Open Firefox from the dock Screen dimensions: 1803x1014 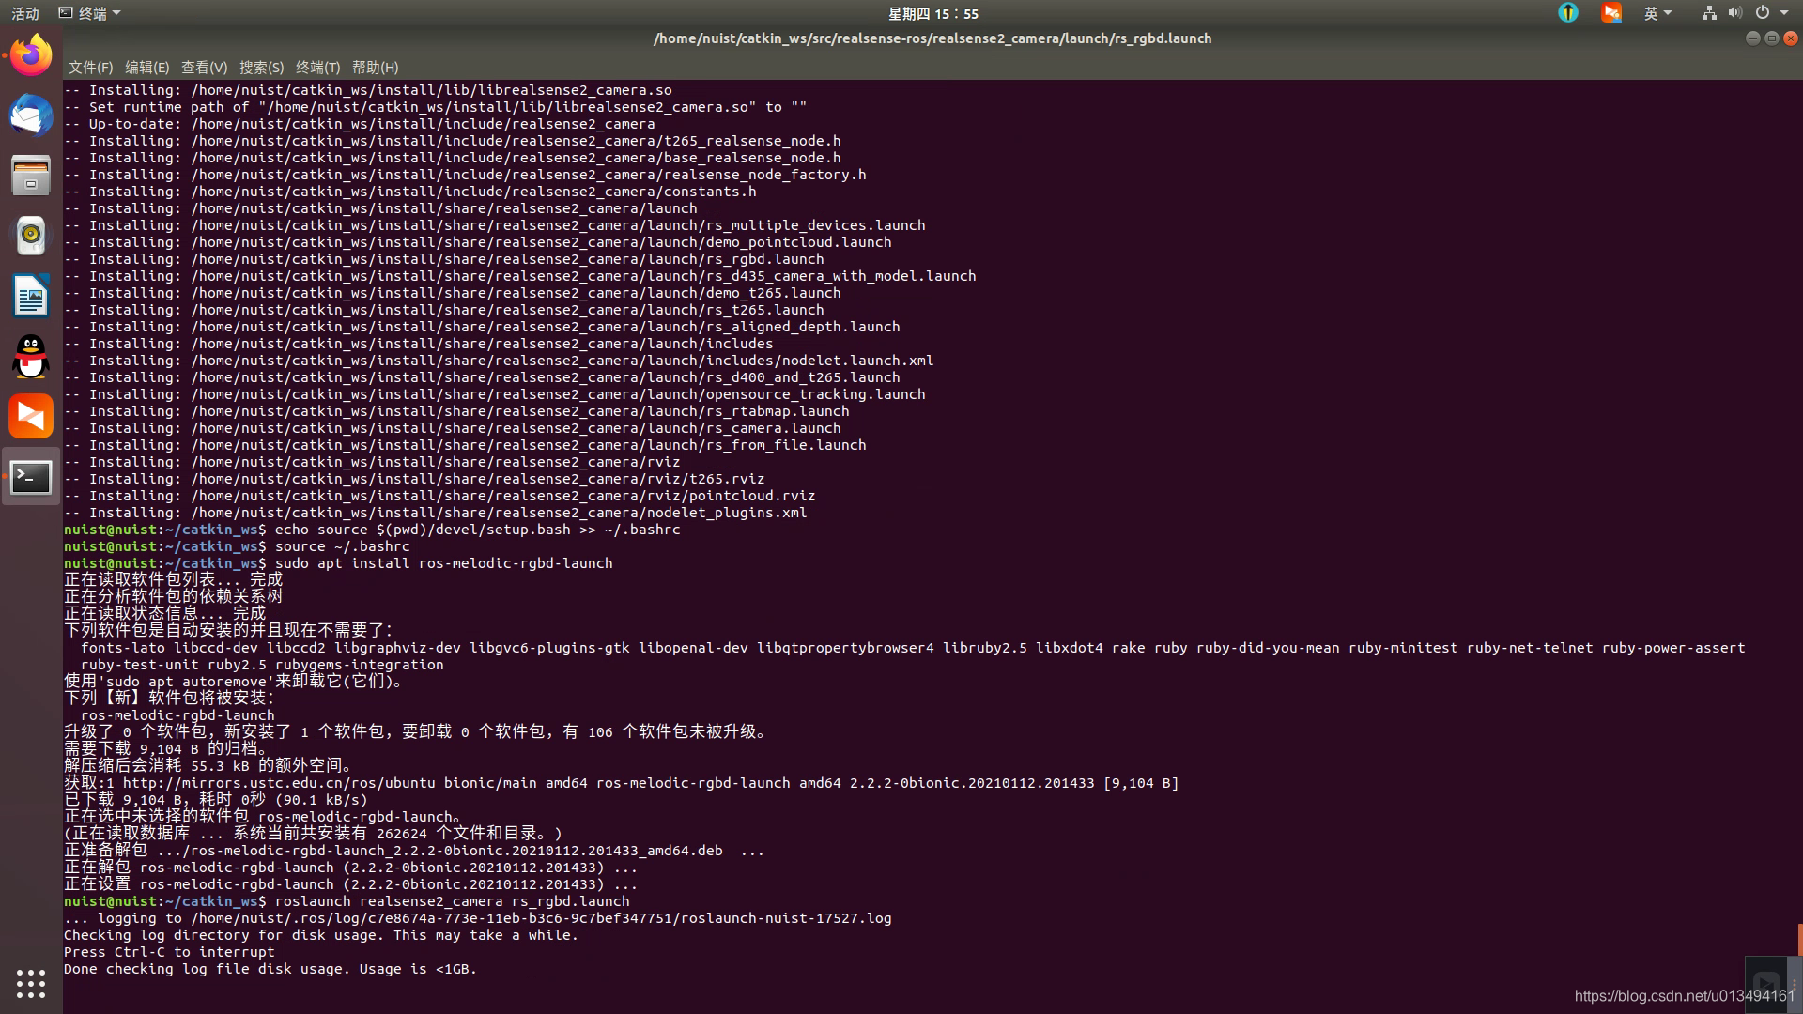[x=31, y=55]
